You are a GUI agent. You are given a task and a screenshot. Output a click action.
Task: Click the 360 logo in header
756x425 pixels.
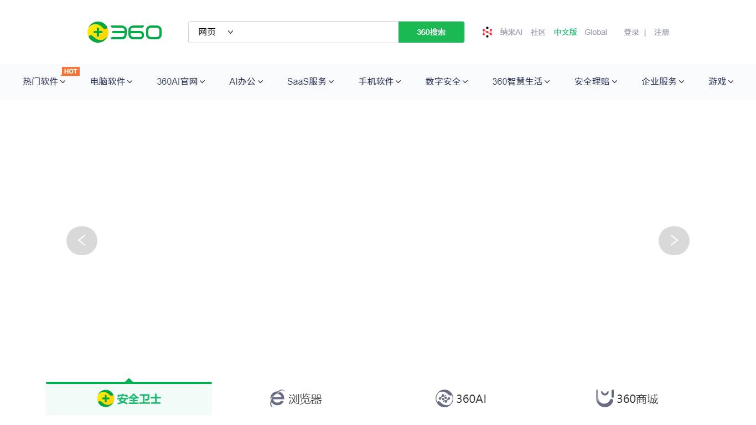[125, 32]
